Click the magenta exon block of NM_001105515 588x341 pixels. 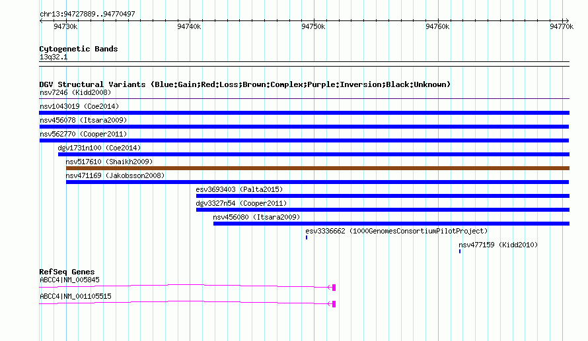pos(334,304)
